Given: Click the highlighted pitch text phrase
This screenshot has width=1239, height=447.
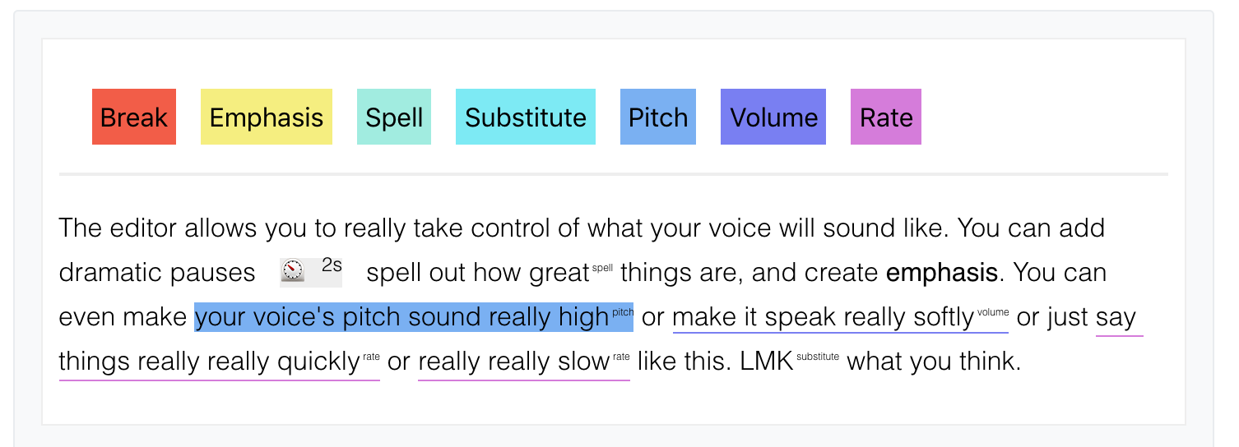Looking at the screenshot, I should 401,318.
